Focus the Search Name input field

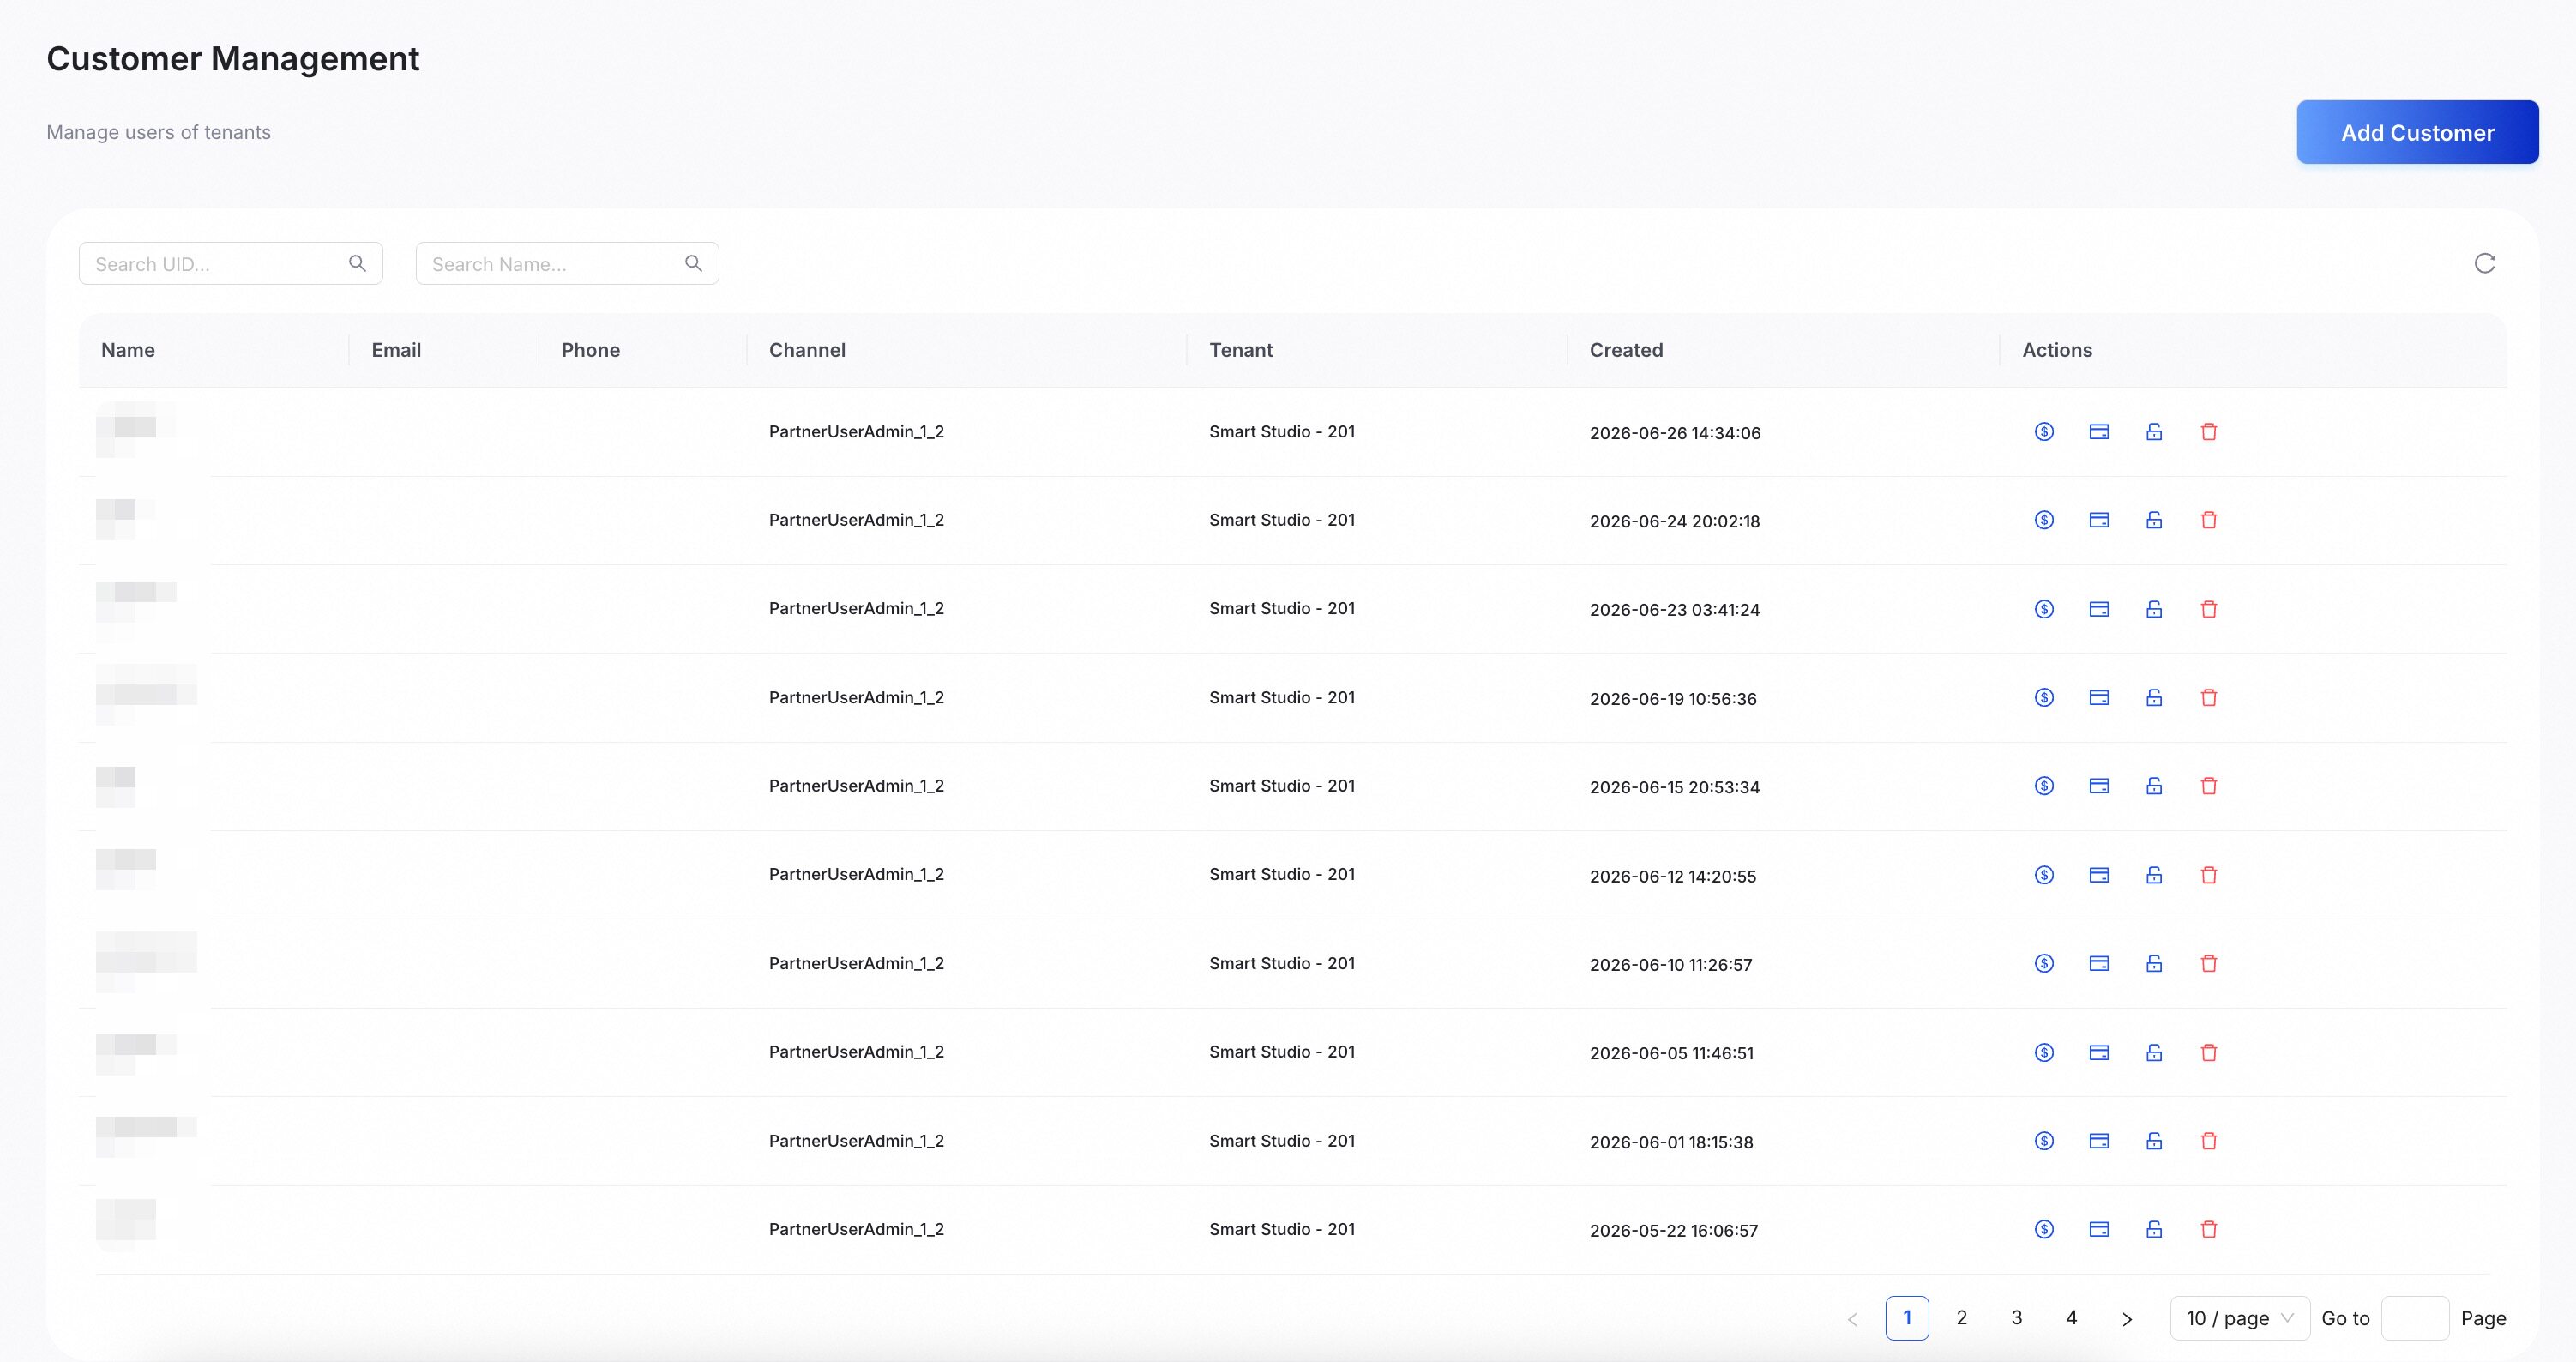click(x=567, y=263)
